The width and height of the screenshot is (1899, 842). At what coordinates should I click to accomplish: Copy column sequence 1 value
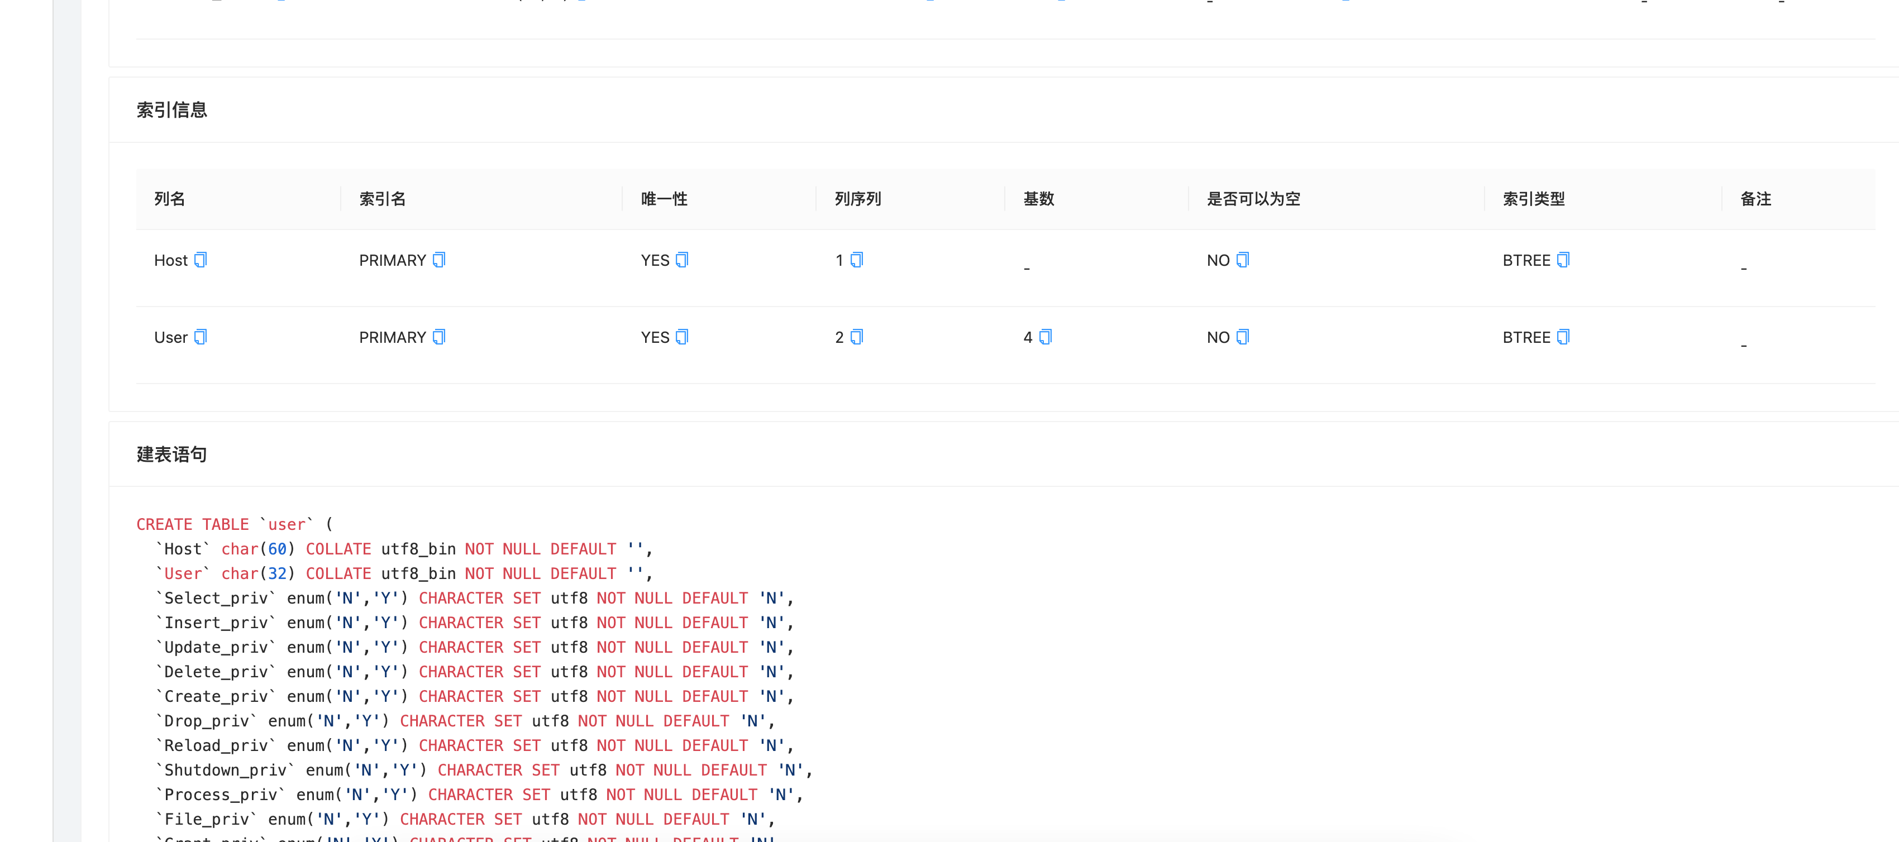857,260
